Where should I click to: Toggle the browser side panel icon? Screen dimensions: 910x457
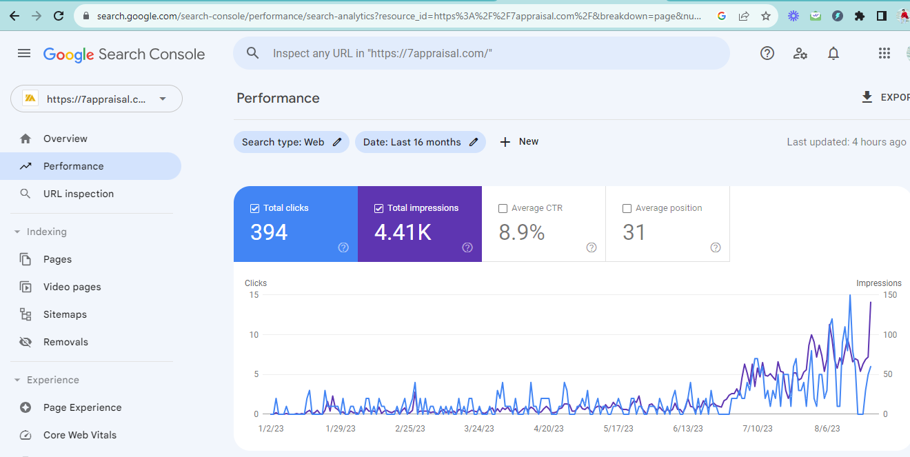pos(882,16)
